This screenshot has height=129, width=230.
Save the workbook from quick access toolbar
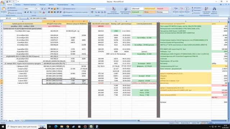click(x=7, y=1)
